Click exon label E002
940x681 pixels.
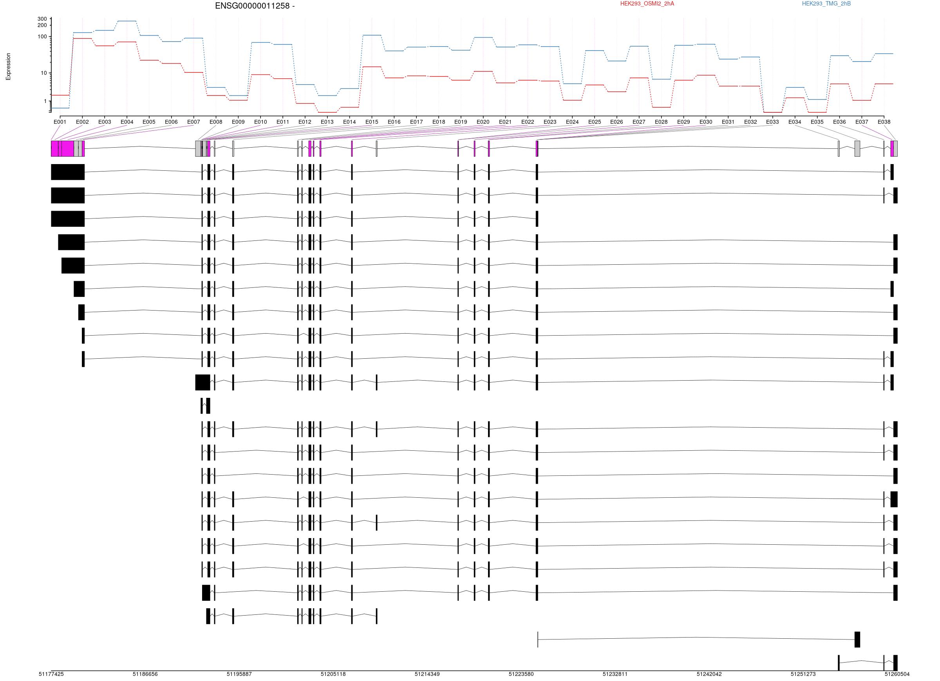(x=82, y=122)
